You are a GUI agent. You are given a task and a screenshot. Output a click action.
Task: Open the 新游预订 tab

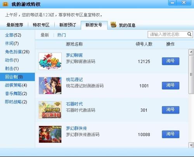[x=68, y=25]
